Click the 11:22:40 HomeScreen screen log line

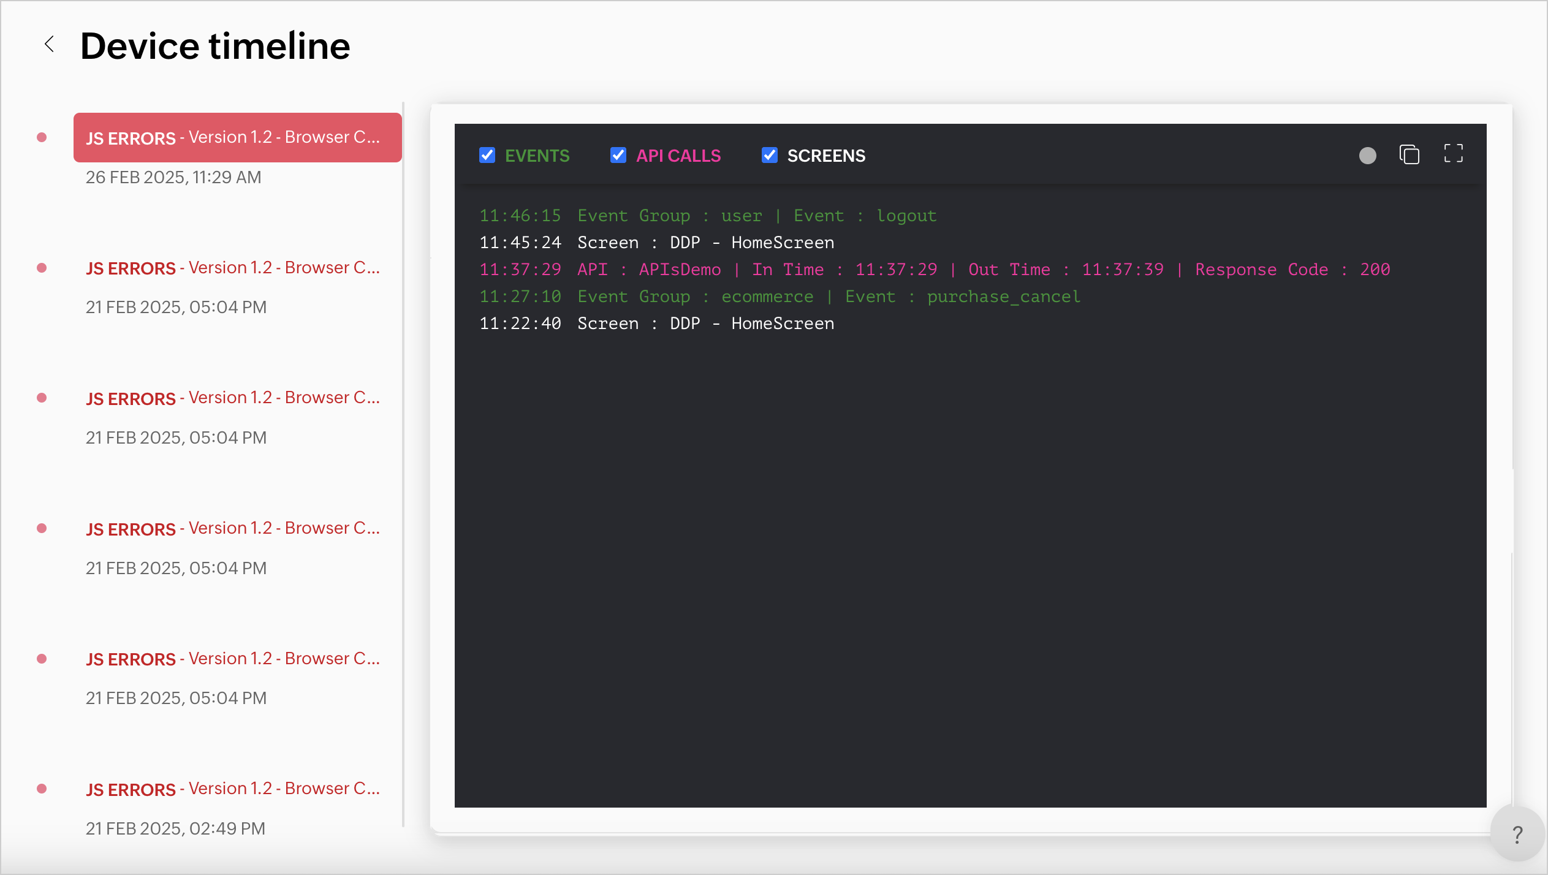coord(656,324)
